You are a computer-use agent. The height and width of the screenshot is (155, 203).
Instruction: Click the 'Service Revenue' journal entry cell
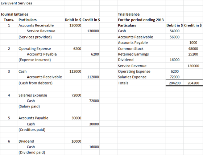tap(41, 31)
